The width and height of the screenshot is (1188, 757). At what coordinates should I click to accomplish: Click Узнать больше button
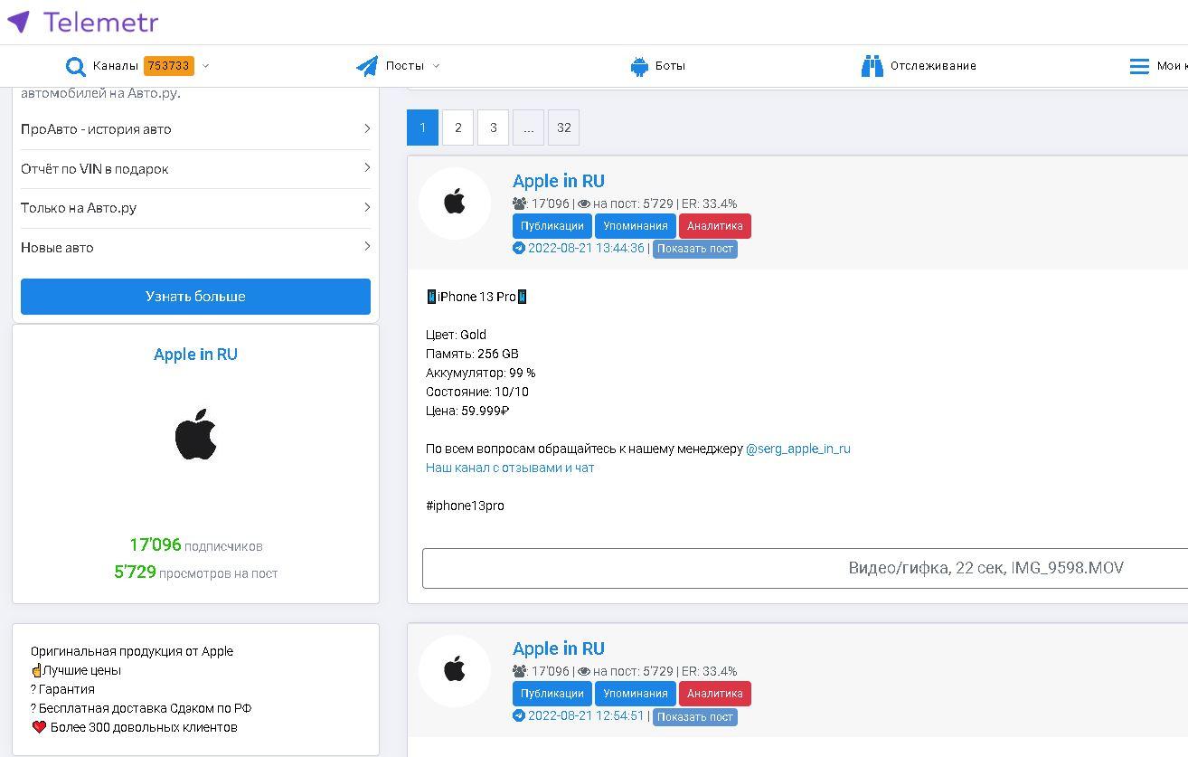[x=195, y=297]
